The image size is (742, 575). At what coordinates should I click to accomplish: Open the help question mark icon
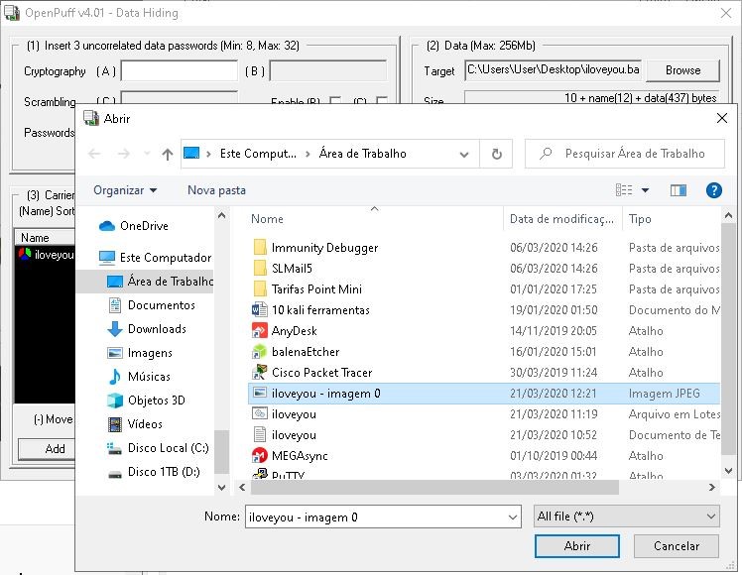pos(712,190)
